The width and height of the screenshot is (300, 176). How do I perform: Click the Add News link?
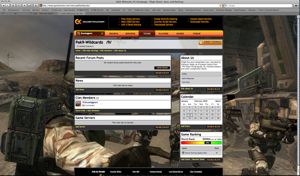80,90
